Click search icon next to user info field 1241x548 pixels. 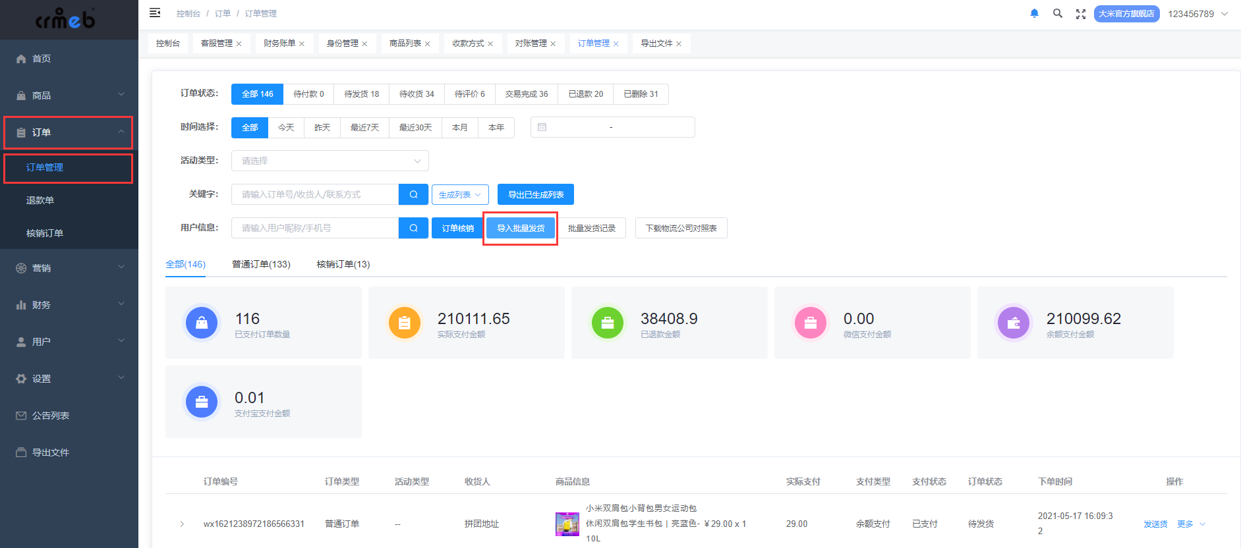tap(414, 228)
